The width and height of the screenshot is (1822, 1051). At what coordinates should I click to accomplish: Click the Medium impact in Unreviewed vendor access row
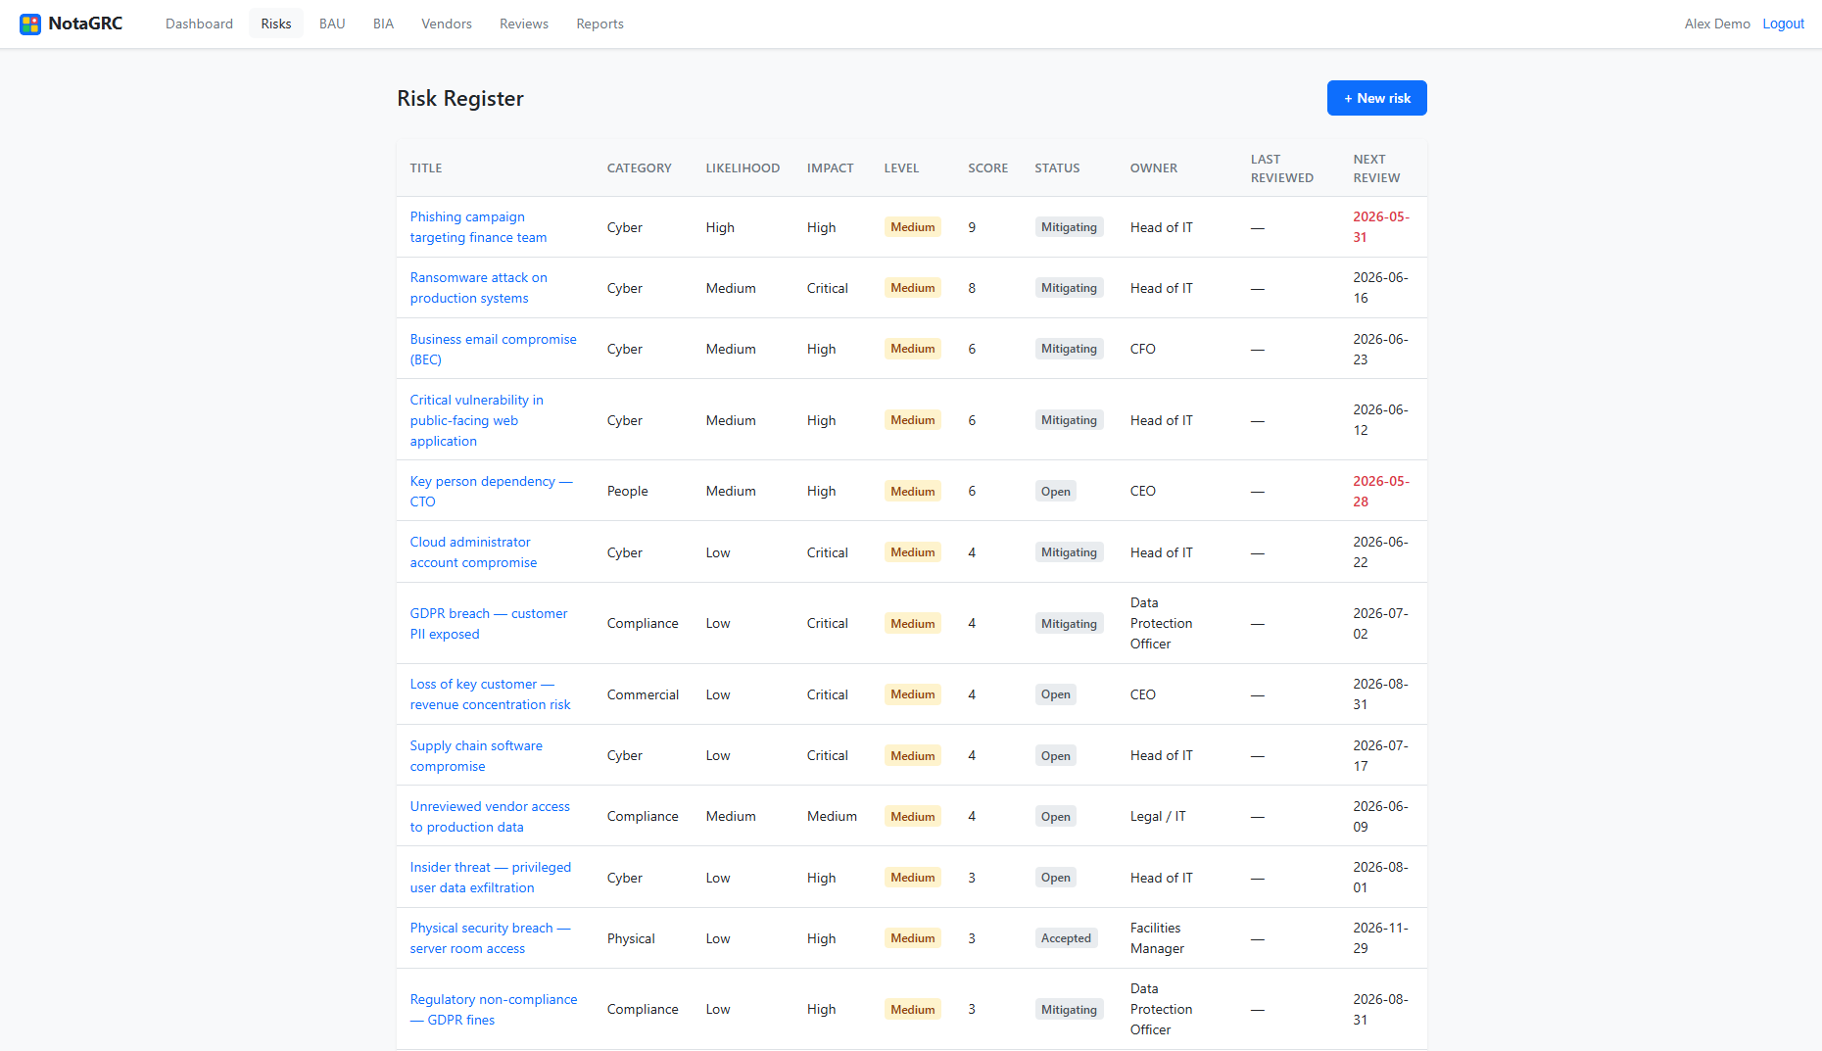[832, 816]
